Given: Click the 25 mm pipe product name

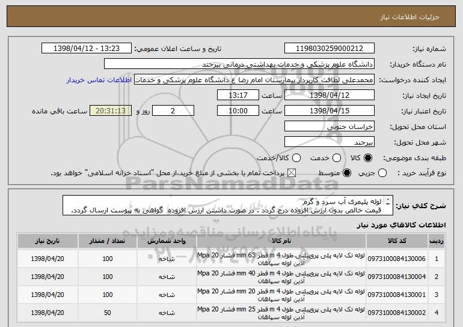Looking at the screenshot, I should click(281, 313).
